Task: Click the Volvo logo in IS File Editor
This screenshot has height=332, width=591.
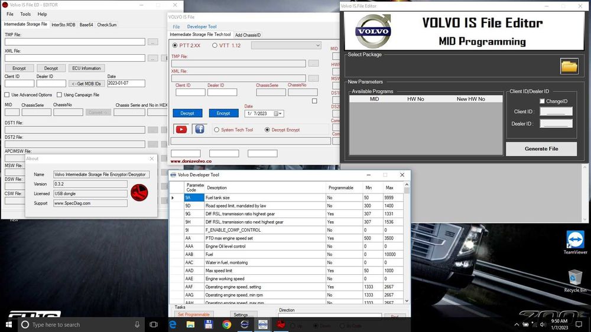Action: (x=373, y=31)
